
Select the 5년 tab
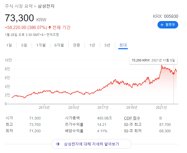(x=107, y=45)
